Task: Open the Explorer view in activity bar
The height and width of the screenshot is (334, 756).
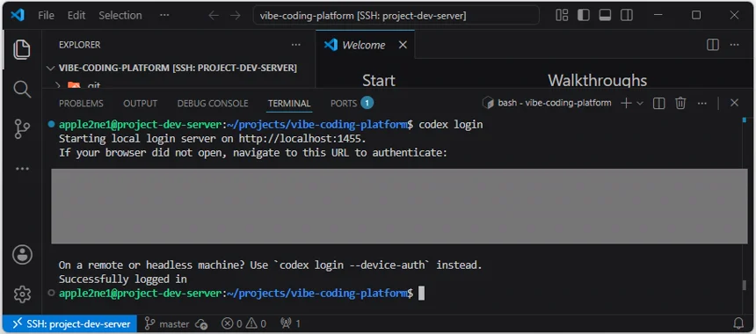Action: [x=22, y=49]
